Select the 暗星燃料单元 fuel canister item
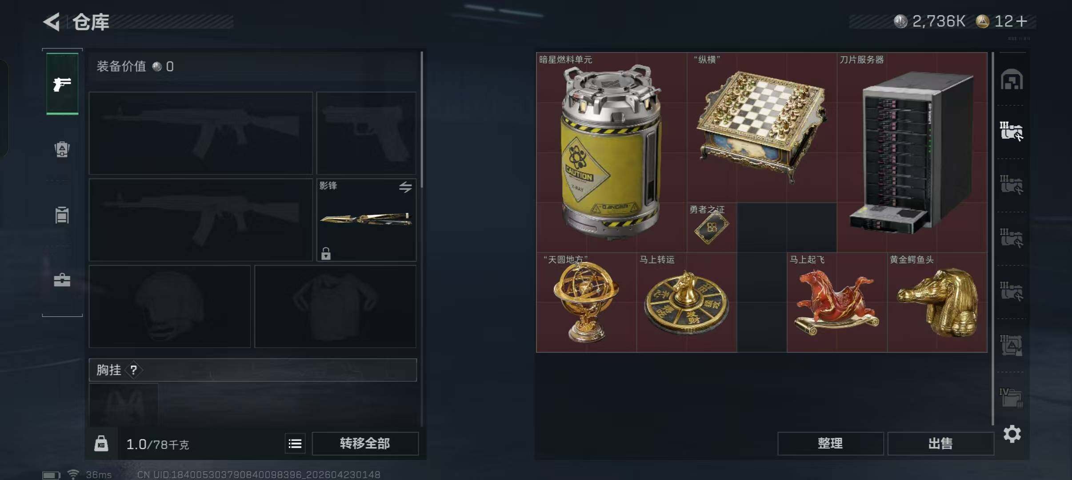The width and height of the screenshot is (1072, 480). pyautogui.click(x=611, y=152)
